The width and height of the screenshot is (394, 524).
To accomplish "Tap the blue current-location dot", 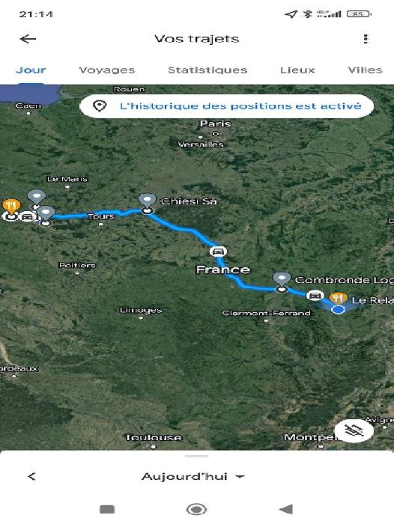I will pos(338,309).
